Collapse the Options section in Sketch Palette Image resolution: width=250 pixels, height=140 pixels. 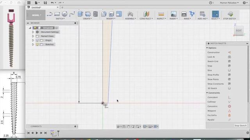[207, 48]
